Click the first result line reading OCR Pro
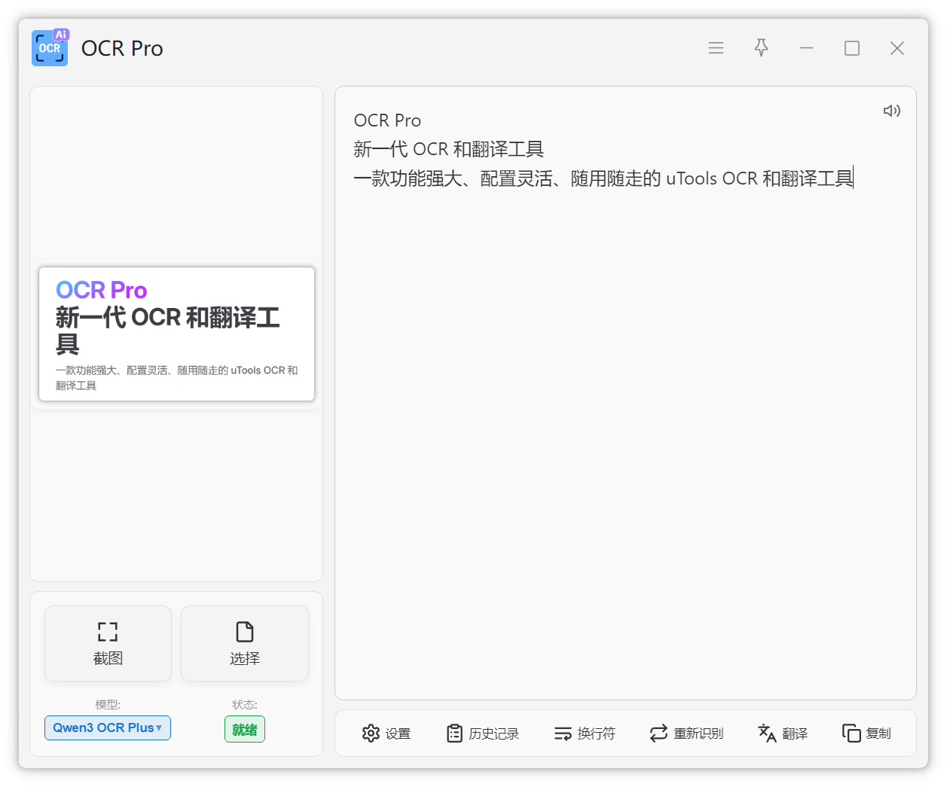Image resolution: width=947 pixels, height=787 pixels. click(387, 120)
